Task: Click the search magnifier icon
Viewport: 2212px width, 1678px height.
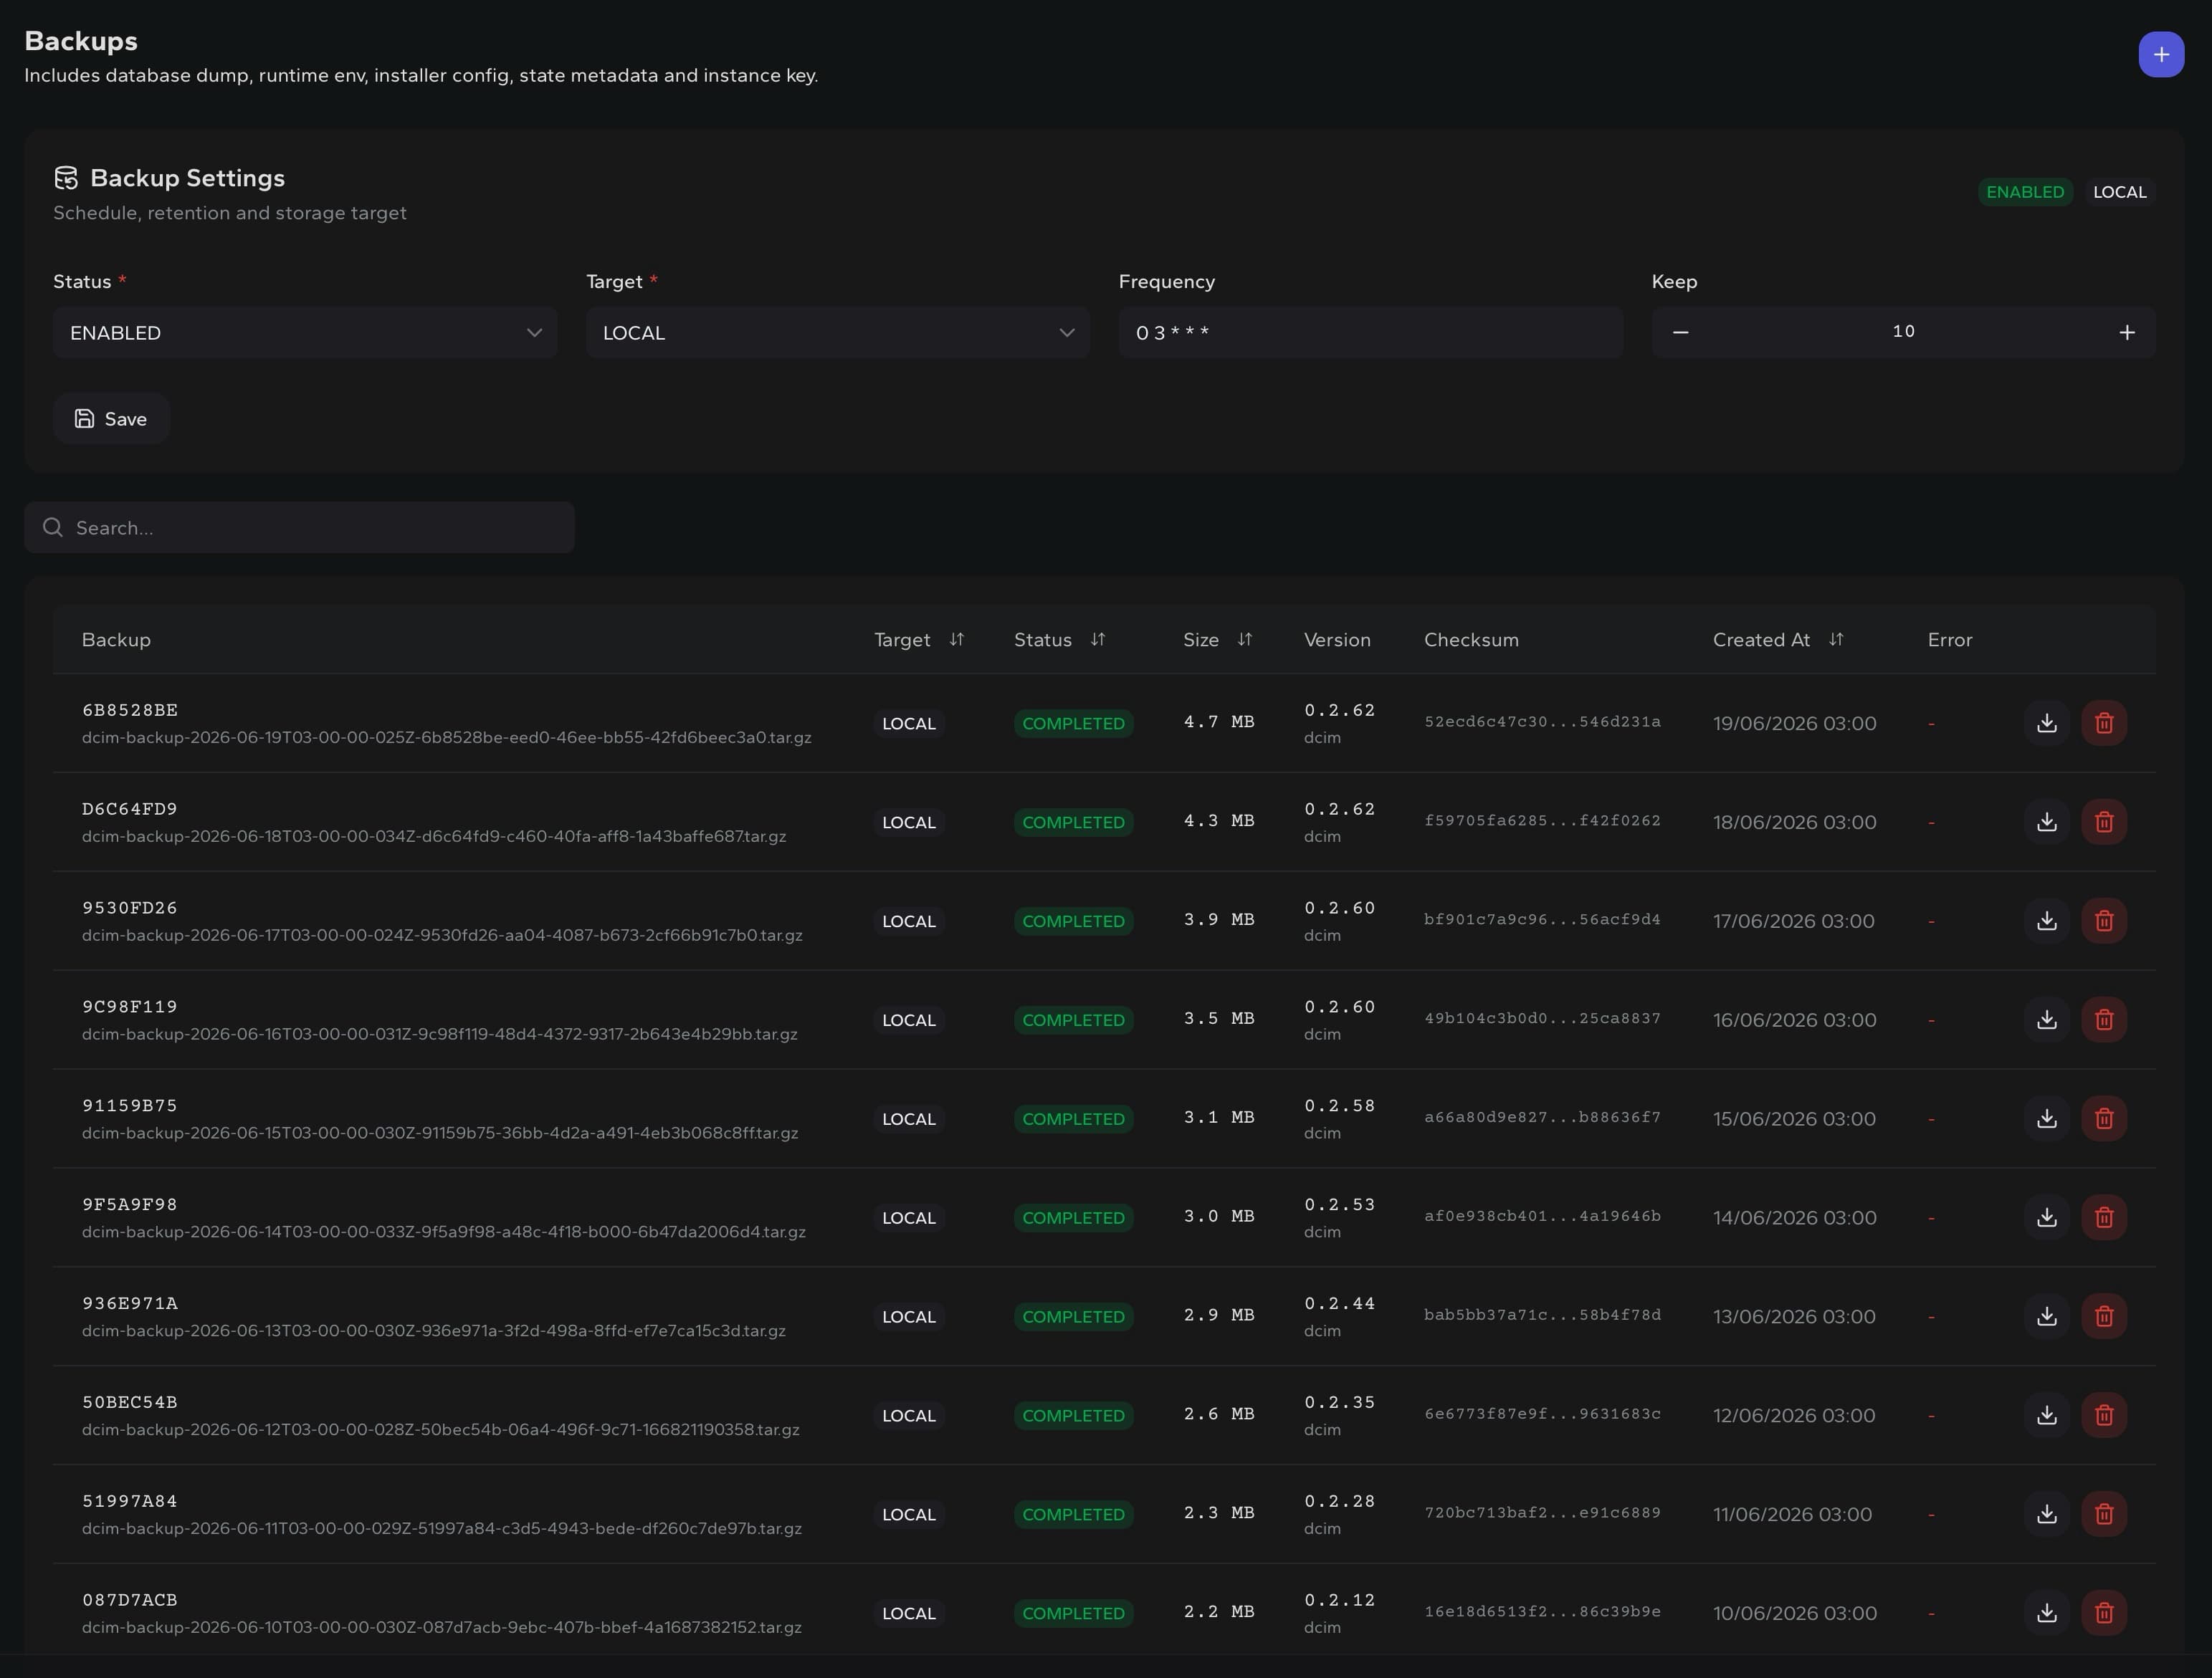Action: point(53,527)
